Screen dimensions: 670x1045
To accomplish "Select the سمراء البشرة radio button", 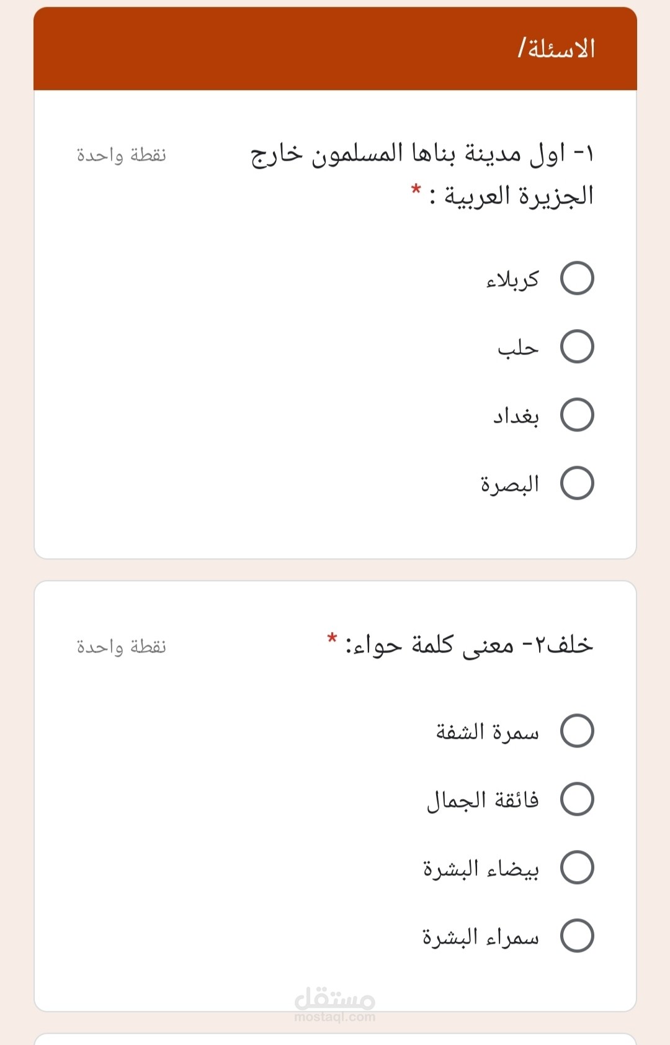I will 577,935.
